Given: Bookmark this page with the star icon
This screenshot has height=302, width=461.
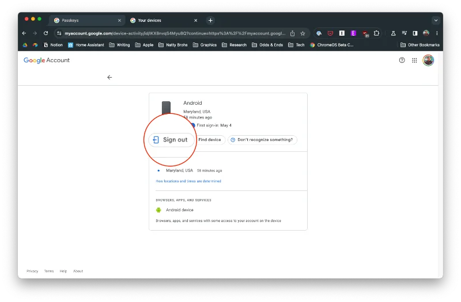Looking at the screenshot, I should (303, 33).
